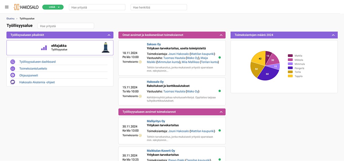
Task: Click the pie slice labeled 42
Action: tap(259, 58)
